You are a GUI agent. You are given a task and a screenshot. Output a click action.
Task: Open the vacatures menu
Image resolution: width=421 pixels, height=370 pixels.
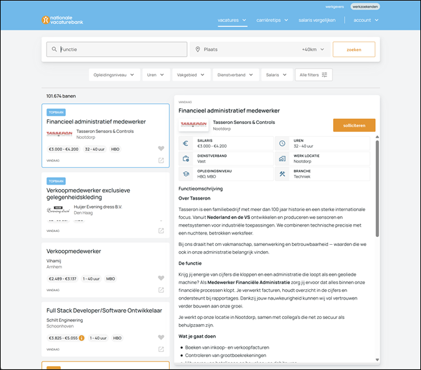232,20
